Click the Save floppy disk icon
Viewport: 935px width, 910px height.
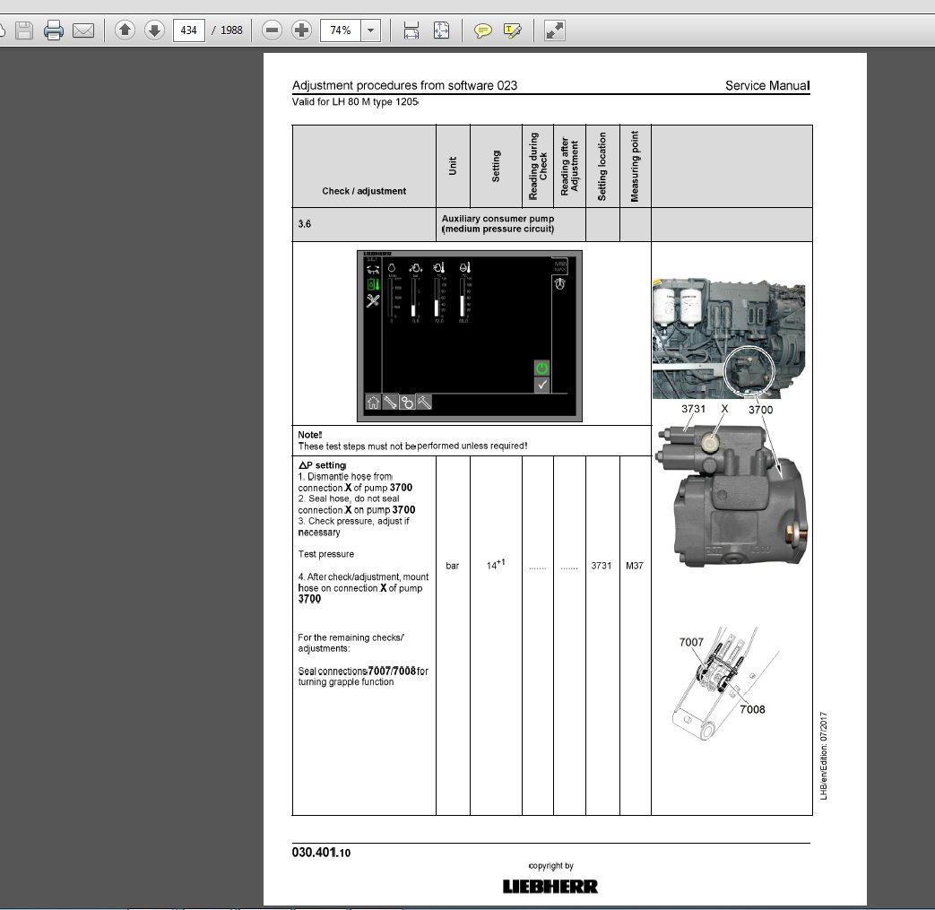tap(24, 30)
